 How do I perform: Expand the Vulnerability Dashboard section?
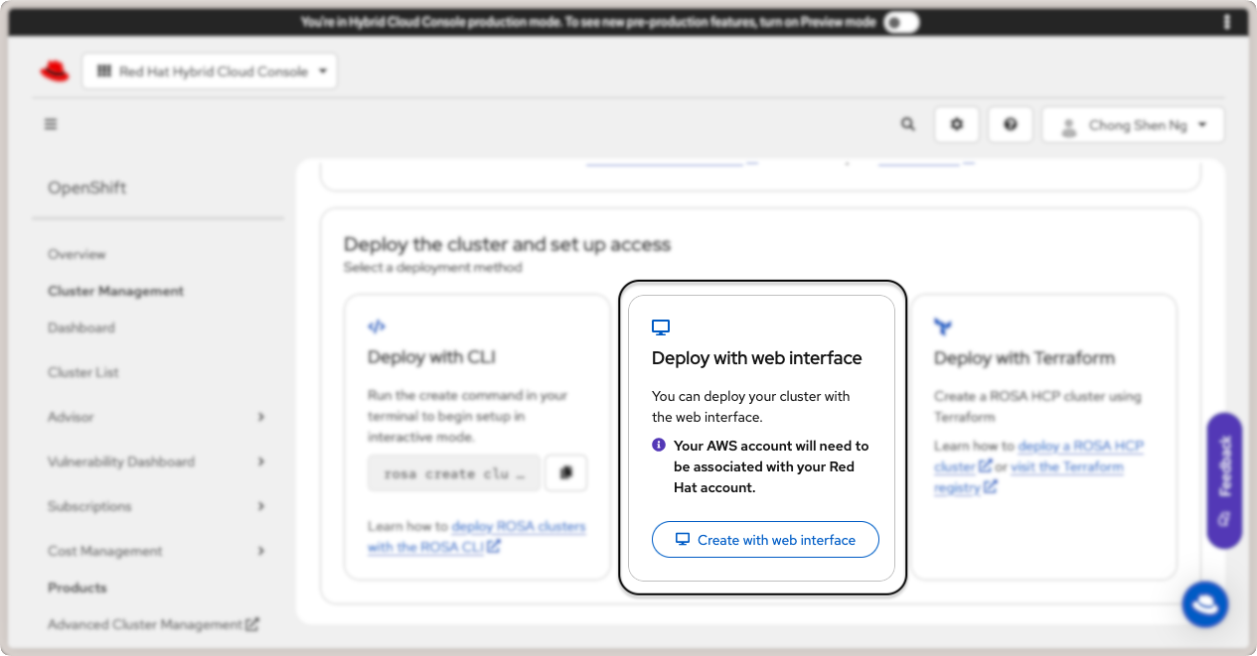(x=260, y=461)
